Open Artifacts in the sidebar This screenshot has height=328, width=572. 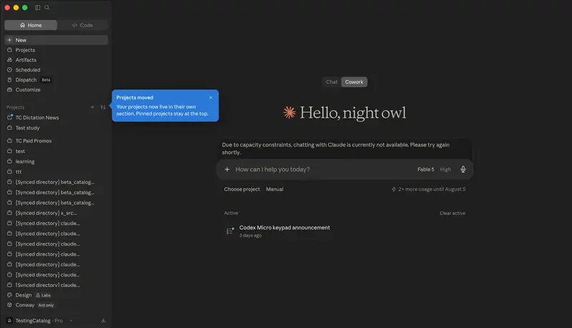coord(56,60)
